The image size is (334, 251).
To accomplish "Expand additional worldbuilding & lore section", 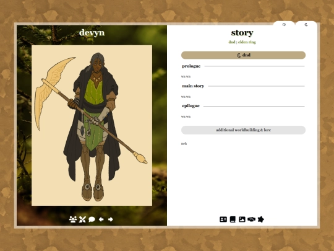I will 243,130.
